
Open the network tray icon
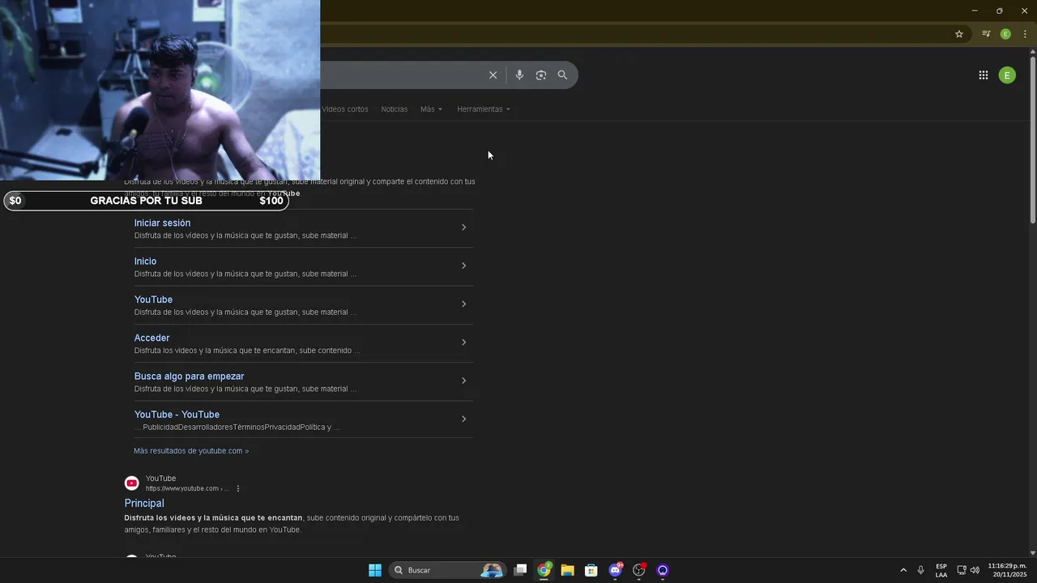point(962,570)
